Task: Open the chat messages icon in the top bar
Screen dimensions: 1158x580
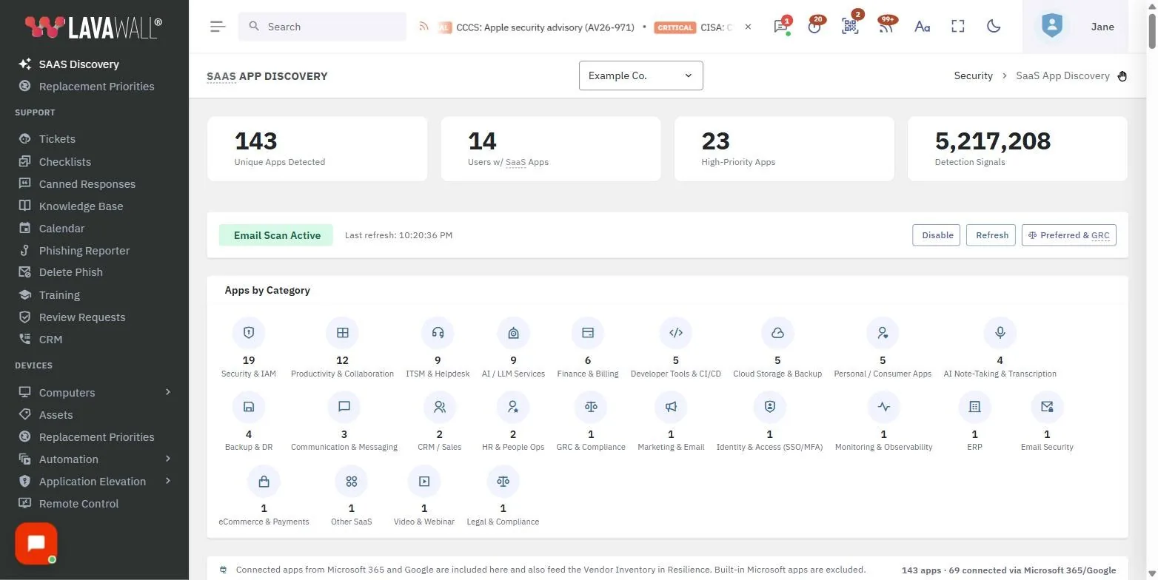Action: point(780,27)
